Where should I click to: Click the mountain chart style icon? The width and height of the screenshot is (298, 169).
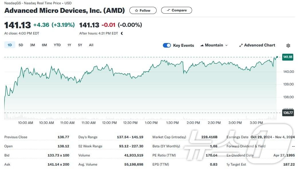point(202,45)
